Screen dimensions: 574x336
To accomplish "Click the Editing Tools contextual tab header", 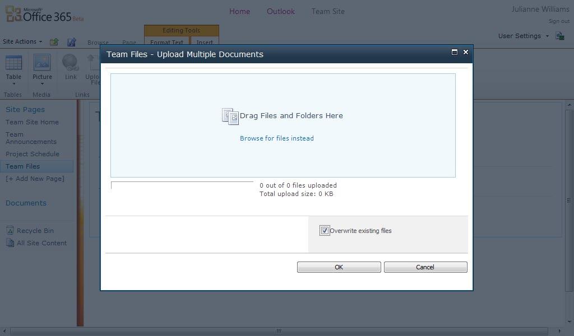I will click(182, 30).
